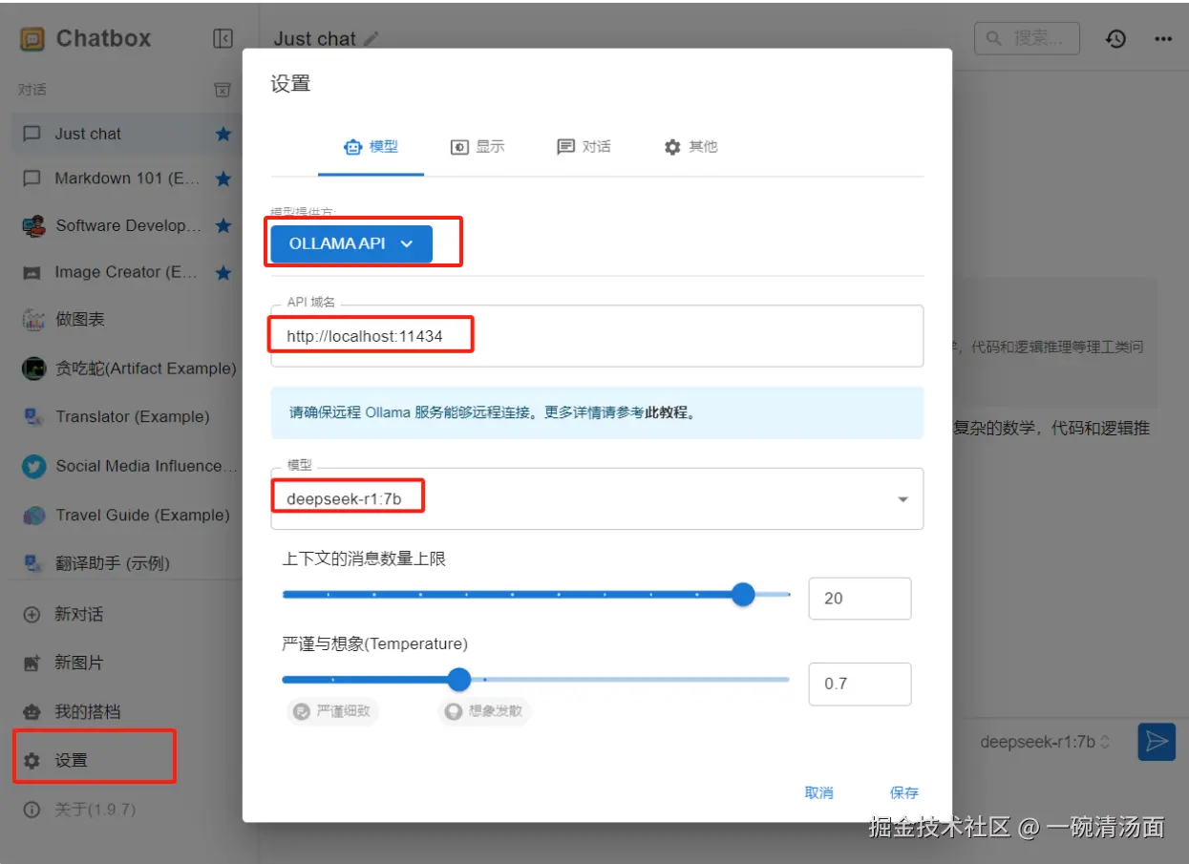This screenshot has width=1189, height=864.
Task: Click the pencil edit icon next to Just chat title
Action: (x=372, y=39)
